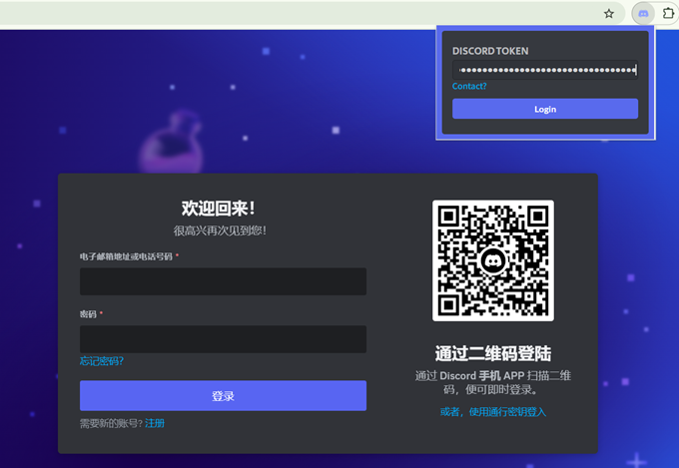The height and width of the screenshot is (468, 679).
Task: Click the 电子邮箱地址或电话号码 field label
Action: click(127, 256)
